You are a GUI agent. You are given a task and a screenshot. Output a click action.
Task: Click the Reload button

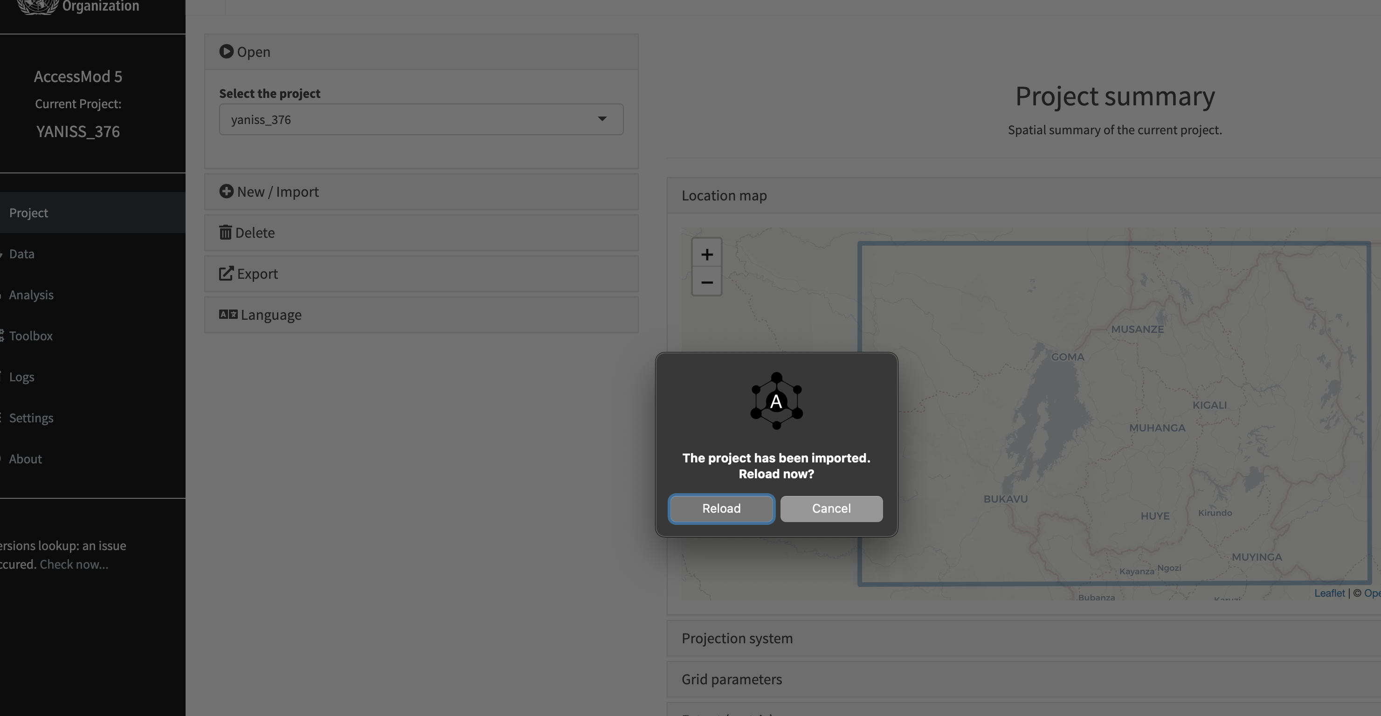pos(721,508)
